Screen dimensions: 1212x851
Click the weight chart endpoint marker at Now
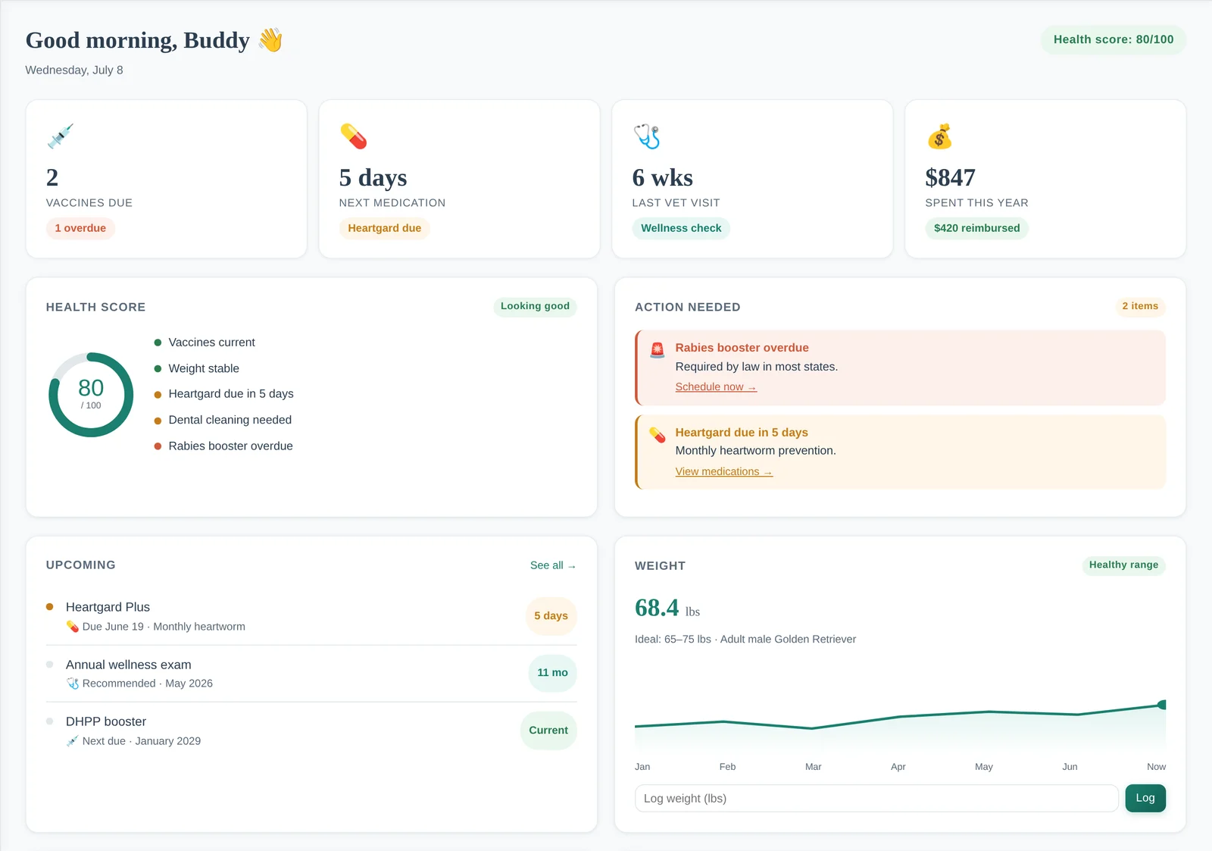[1162, 705]
